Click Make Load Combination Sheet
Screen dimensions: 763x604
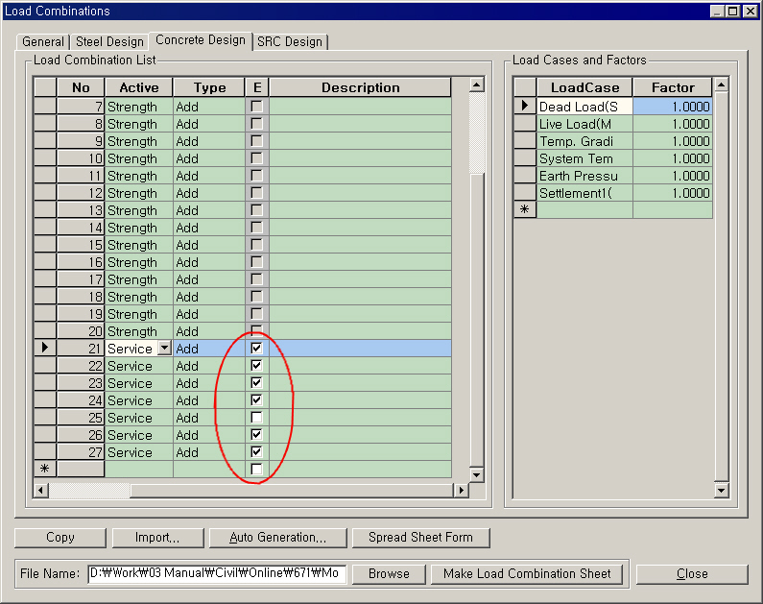coord(527,574)
